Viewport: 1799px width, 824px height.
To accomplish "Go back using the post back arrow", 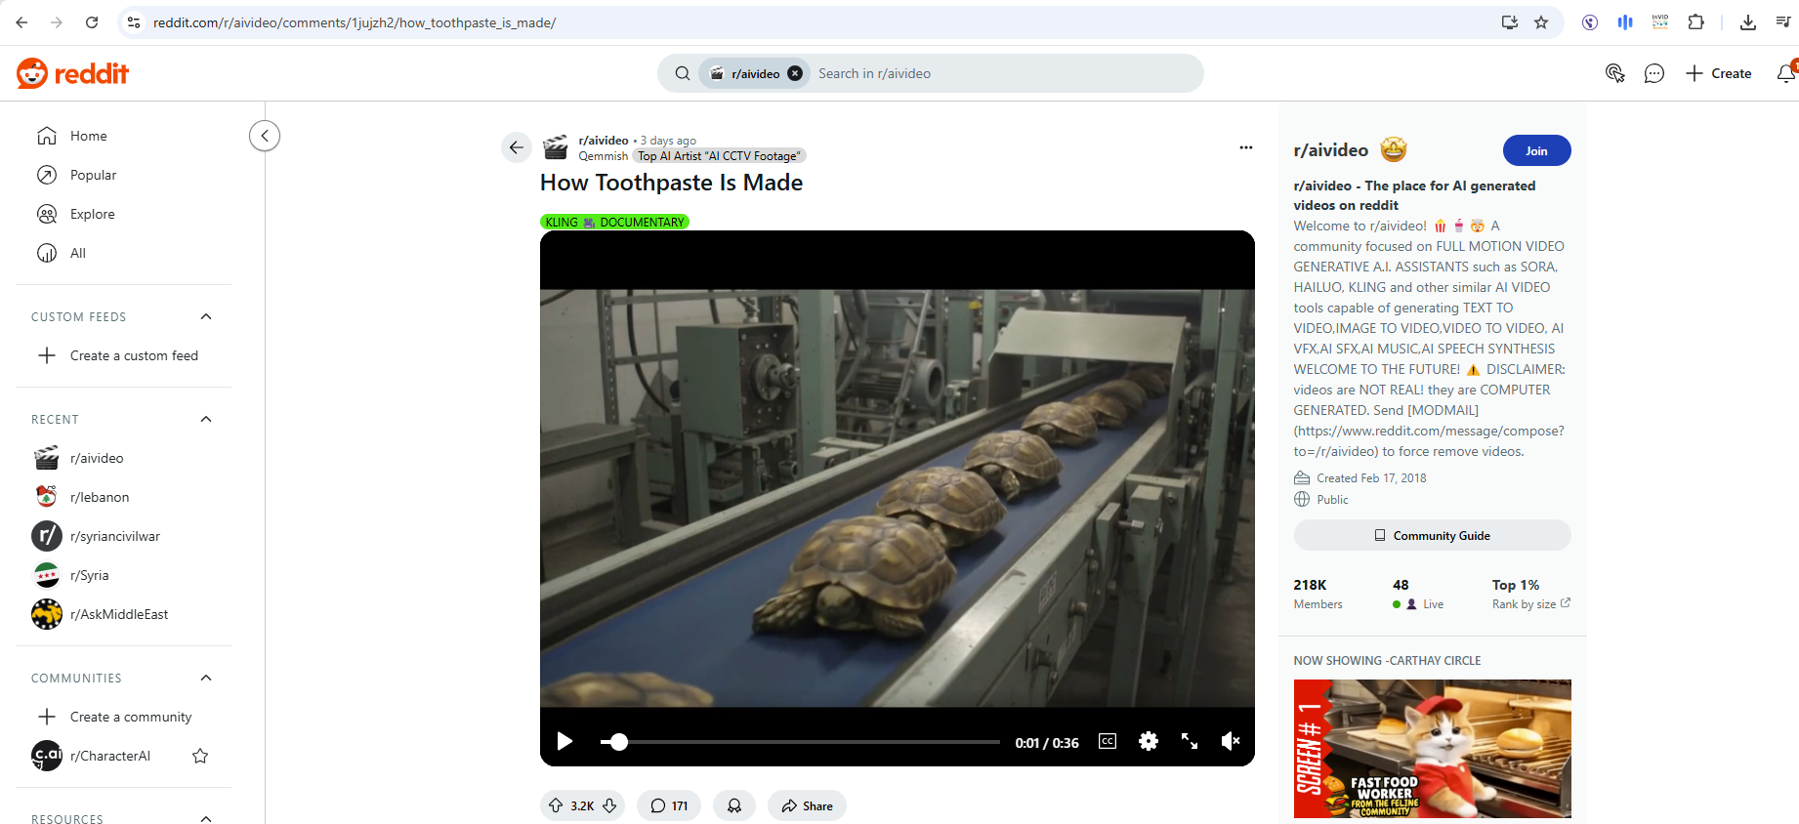I will 517,147.
